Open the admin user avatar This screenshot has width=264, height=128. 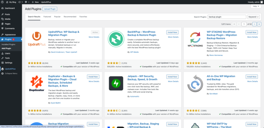[x=261, y=2]
